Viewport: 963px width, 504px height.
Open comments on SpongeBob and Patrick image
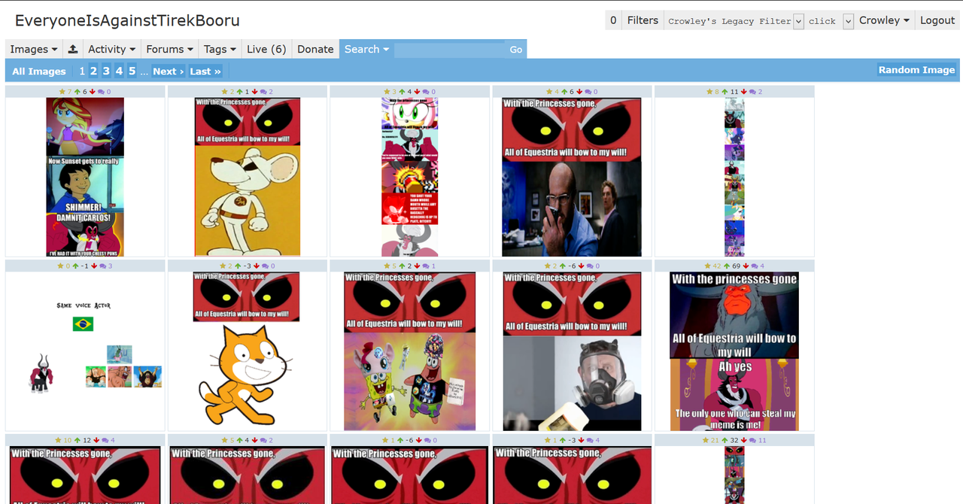[x=427, y=266]
